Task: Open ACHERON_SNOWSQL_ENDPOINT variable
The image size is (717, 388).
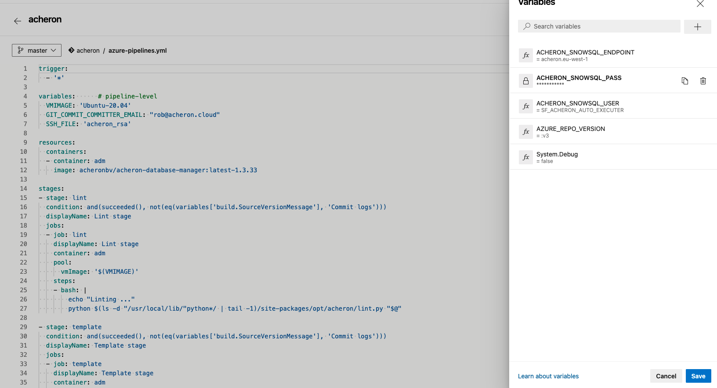Action: [613, 55]
